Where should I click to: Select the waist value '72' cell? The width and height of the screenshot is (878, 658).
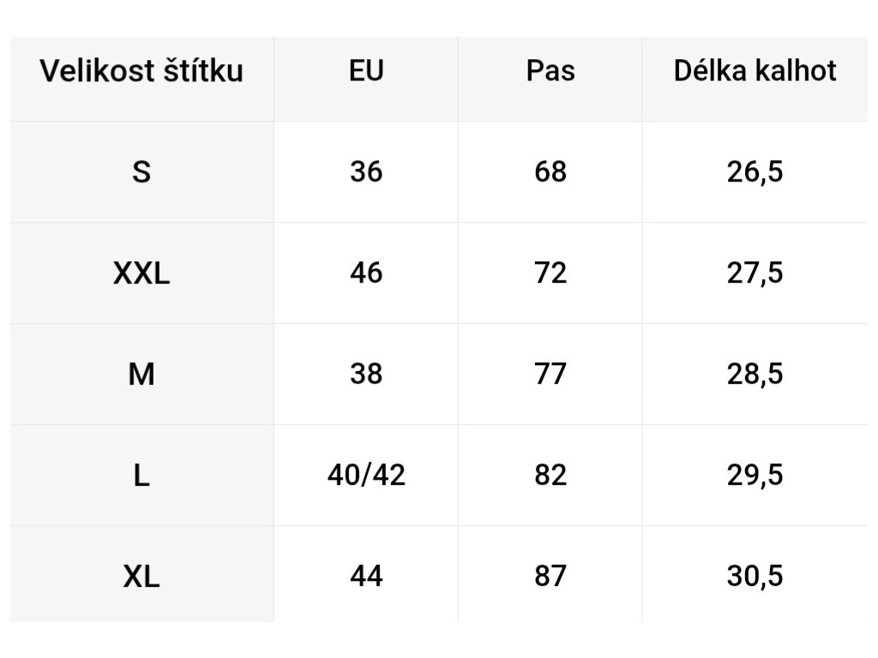tap(550, 273)
